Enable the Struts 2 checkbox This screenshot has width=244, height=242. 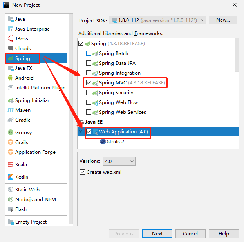[x=96, y=142]
